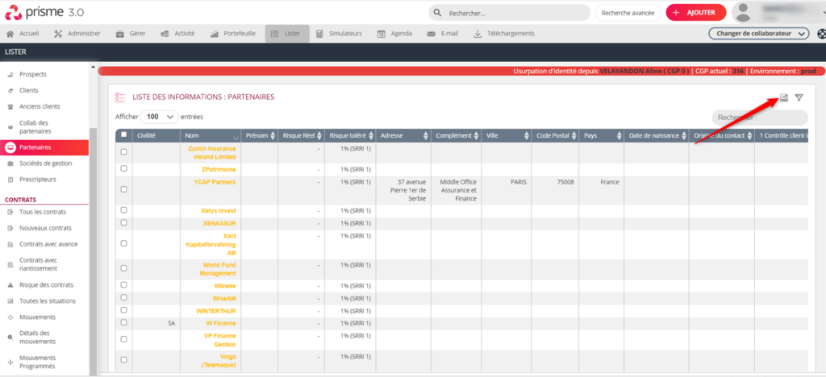Expand Changer de collaborateur dropdown
Image resolution: width=826 pixels, height=377 pixels.
tap(758, 34)
